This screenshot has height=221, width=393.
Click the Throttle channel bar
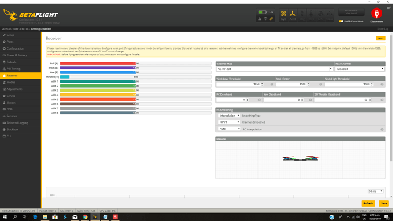[x=136, y=77]
